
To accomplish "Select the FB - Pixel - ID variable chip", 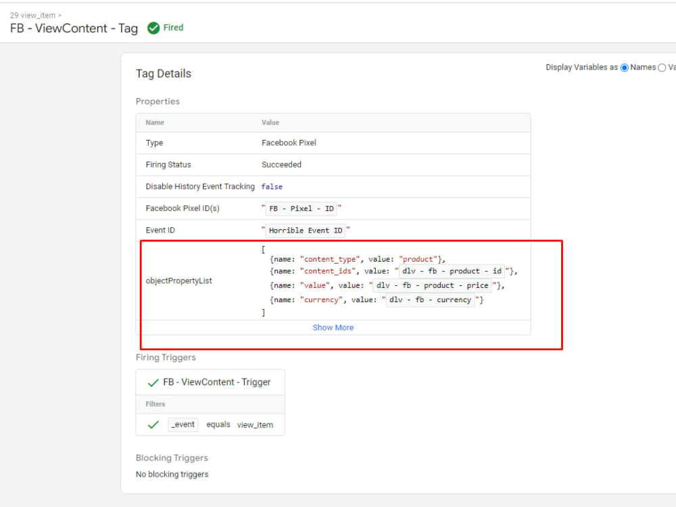I will (301, 208).
